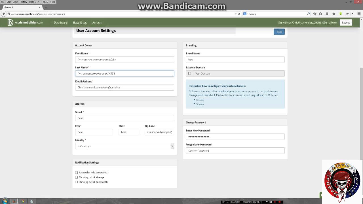Open the Bookmarks menu
Screen dimensions: 363x204
(35, 2)
